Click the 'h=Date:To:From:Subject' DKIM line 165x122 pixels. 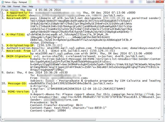(95, 59)
